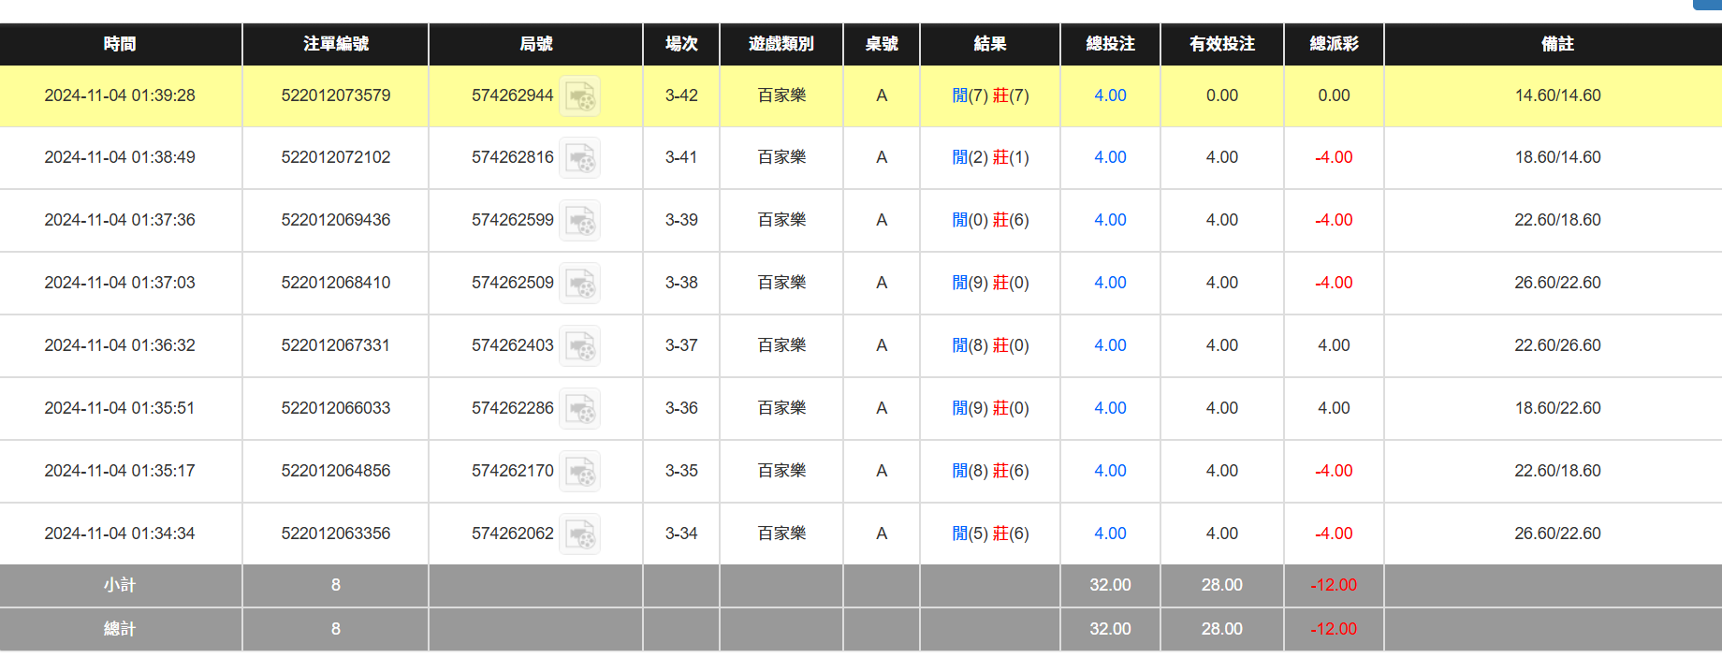
Task: Play replay icon next to round 574262062
Action: 580,534
